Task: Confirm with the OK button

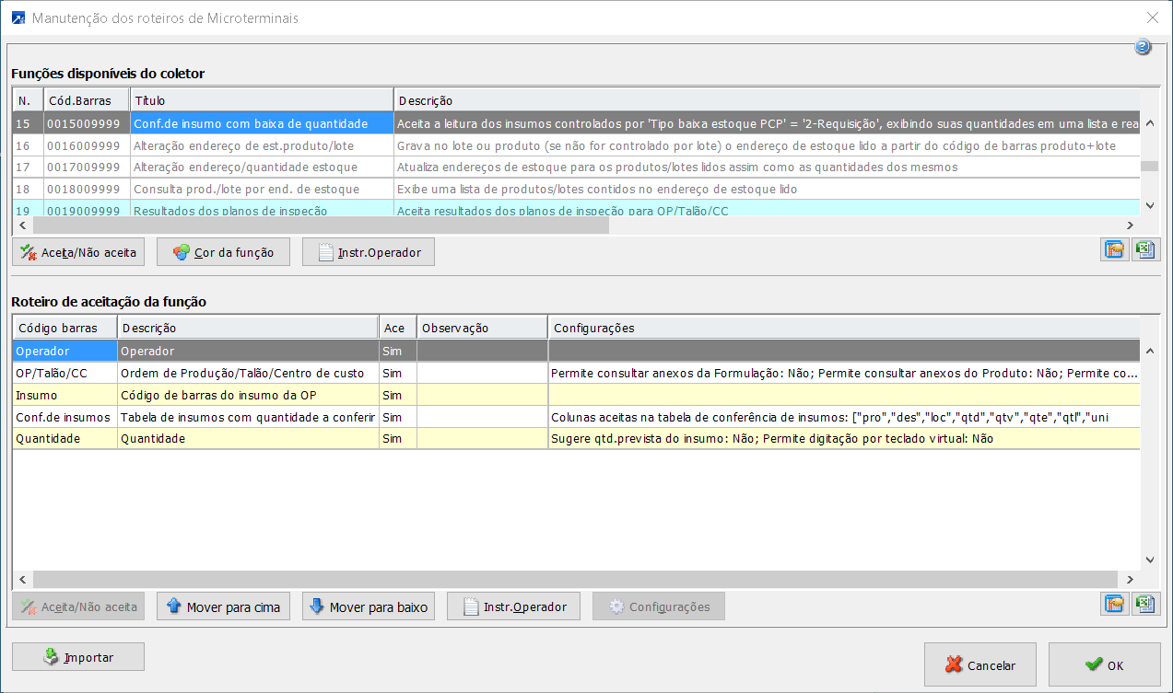Action: (x=1104, y=664)
